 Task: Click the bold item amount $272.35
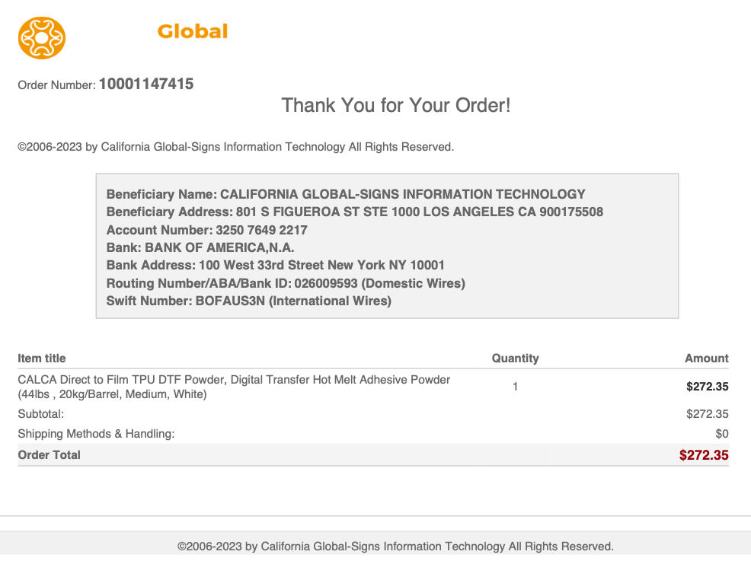(x=708, y=387)
